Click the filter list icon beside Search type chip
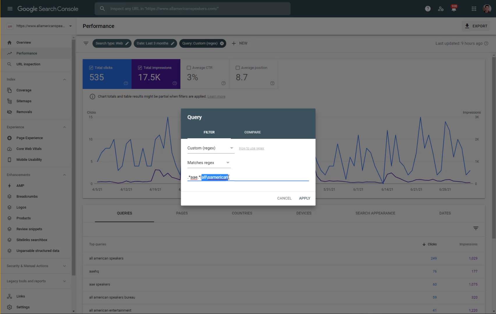 (86, 43)
